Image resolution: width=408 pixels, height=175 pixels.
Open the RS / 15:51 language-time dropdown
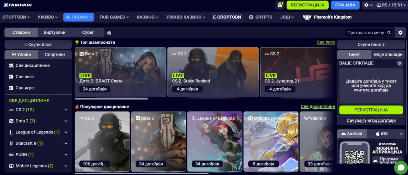pos(391,5)
